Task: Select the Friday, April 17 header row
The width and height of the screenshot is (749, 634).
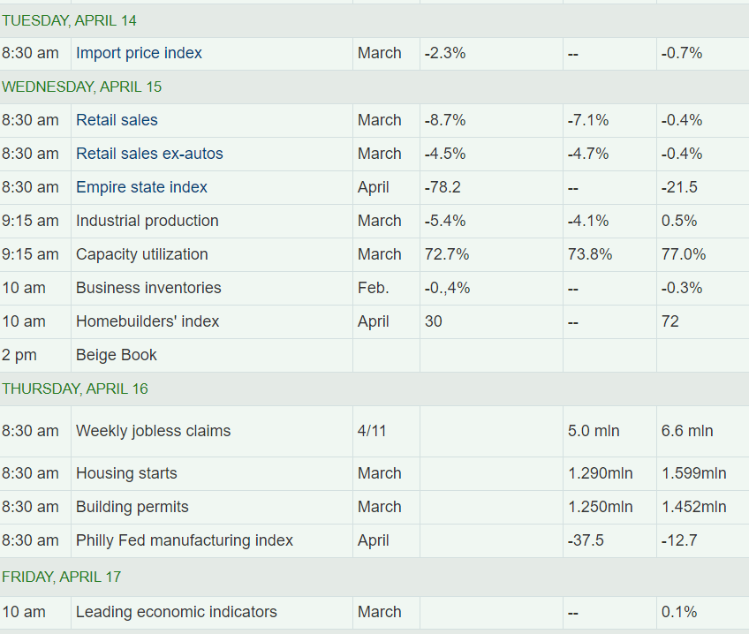Action: [x=374, y=577]
